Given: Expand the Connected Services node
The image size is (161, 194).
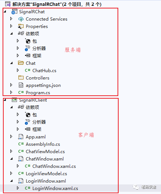Looking at the screenshot, I should tap(11, 19).
